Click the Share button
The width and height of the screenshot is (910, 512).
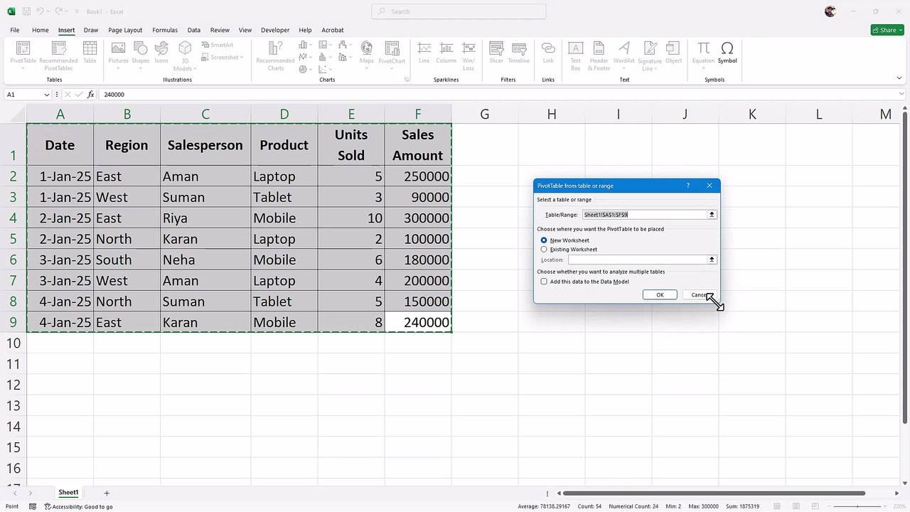(x=887, y=30)
